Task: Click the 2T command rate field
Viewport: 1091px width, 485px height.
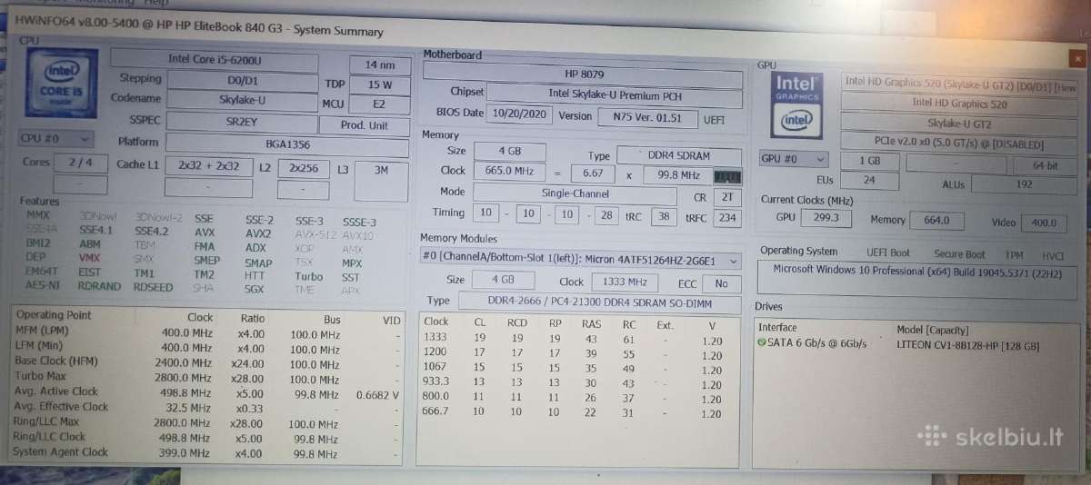Action: point(726,196)
